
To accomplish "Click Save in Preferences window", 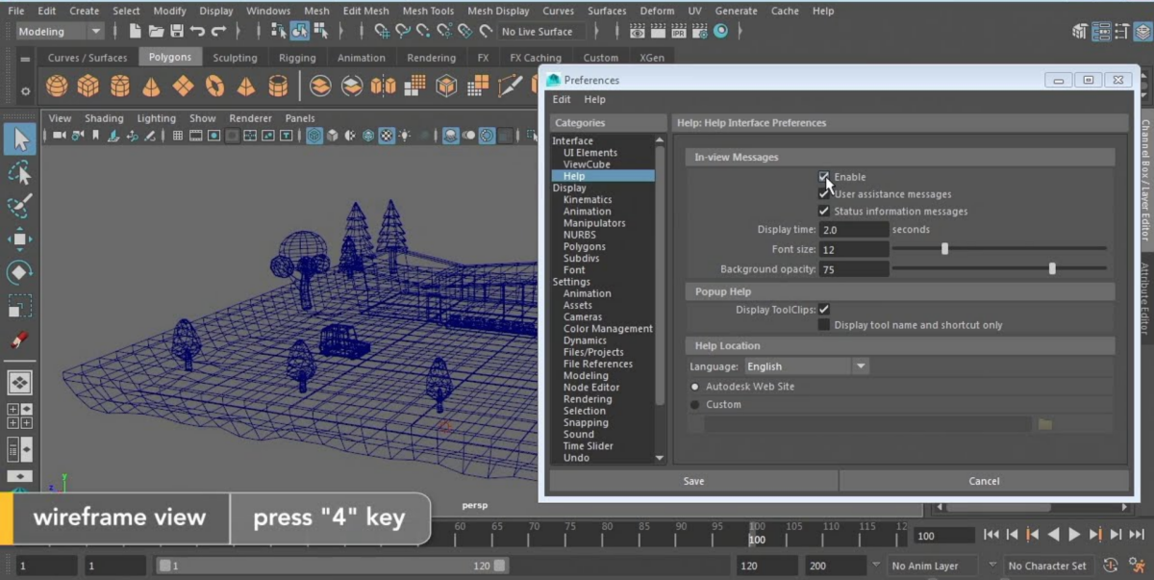I will click(693, 481).
